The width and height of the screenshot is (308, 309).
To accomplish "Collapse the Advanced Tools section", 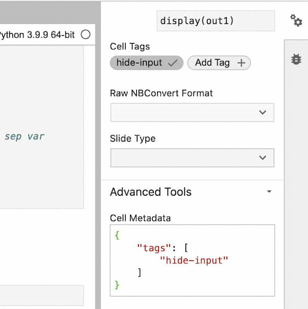I will [x=269, y=191].
